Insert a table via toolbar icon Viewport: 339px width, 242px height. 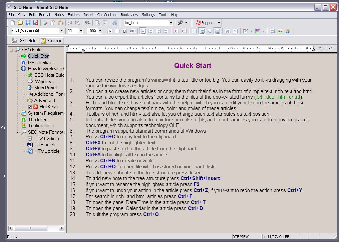click(272, 31)
